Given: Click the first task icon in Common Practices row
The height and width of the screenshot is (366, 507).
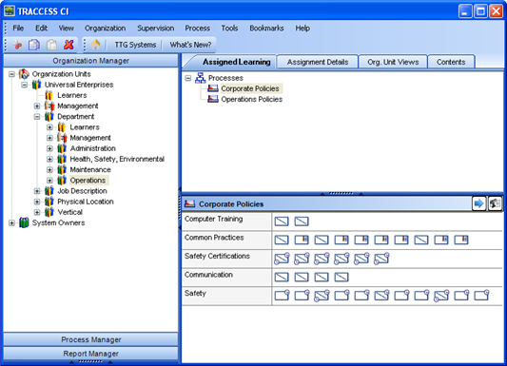Looking at the screenshot, I should click(282, 240).
